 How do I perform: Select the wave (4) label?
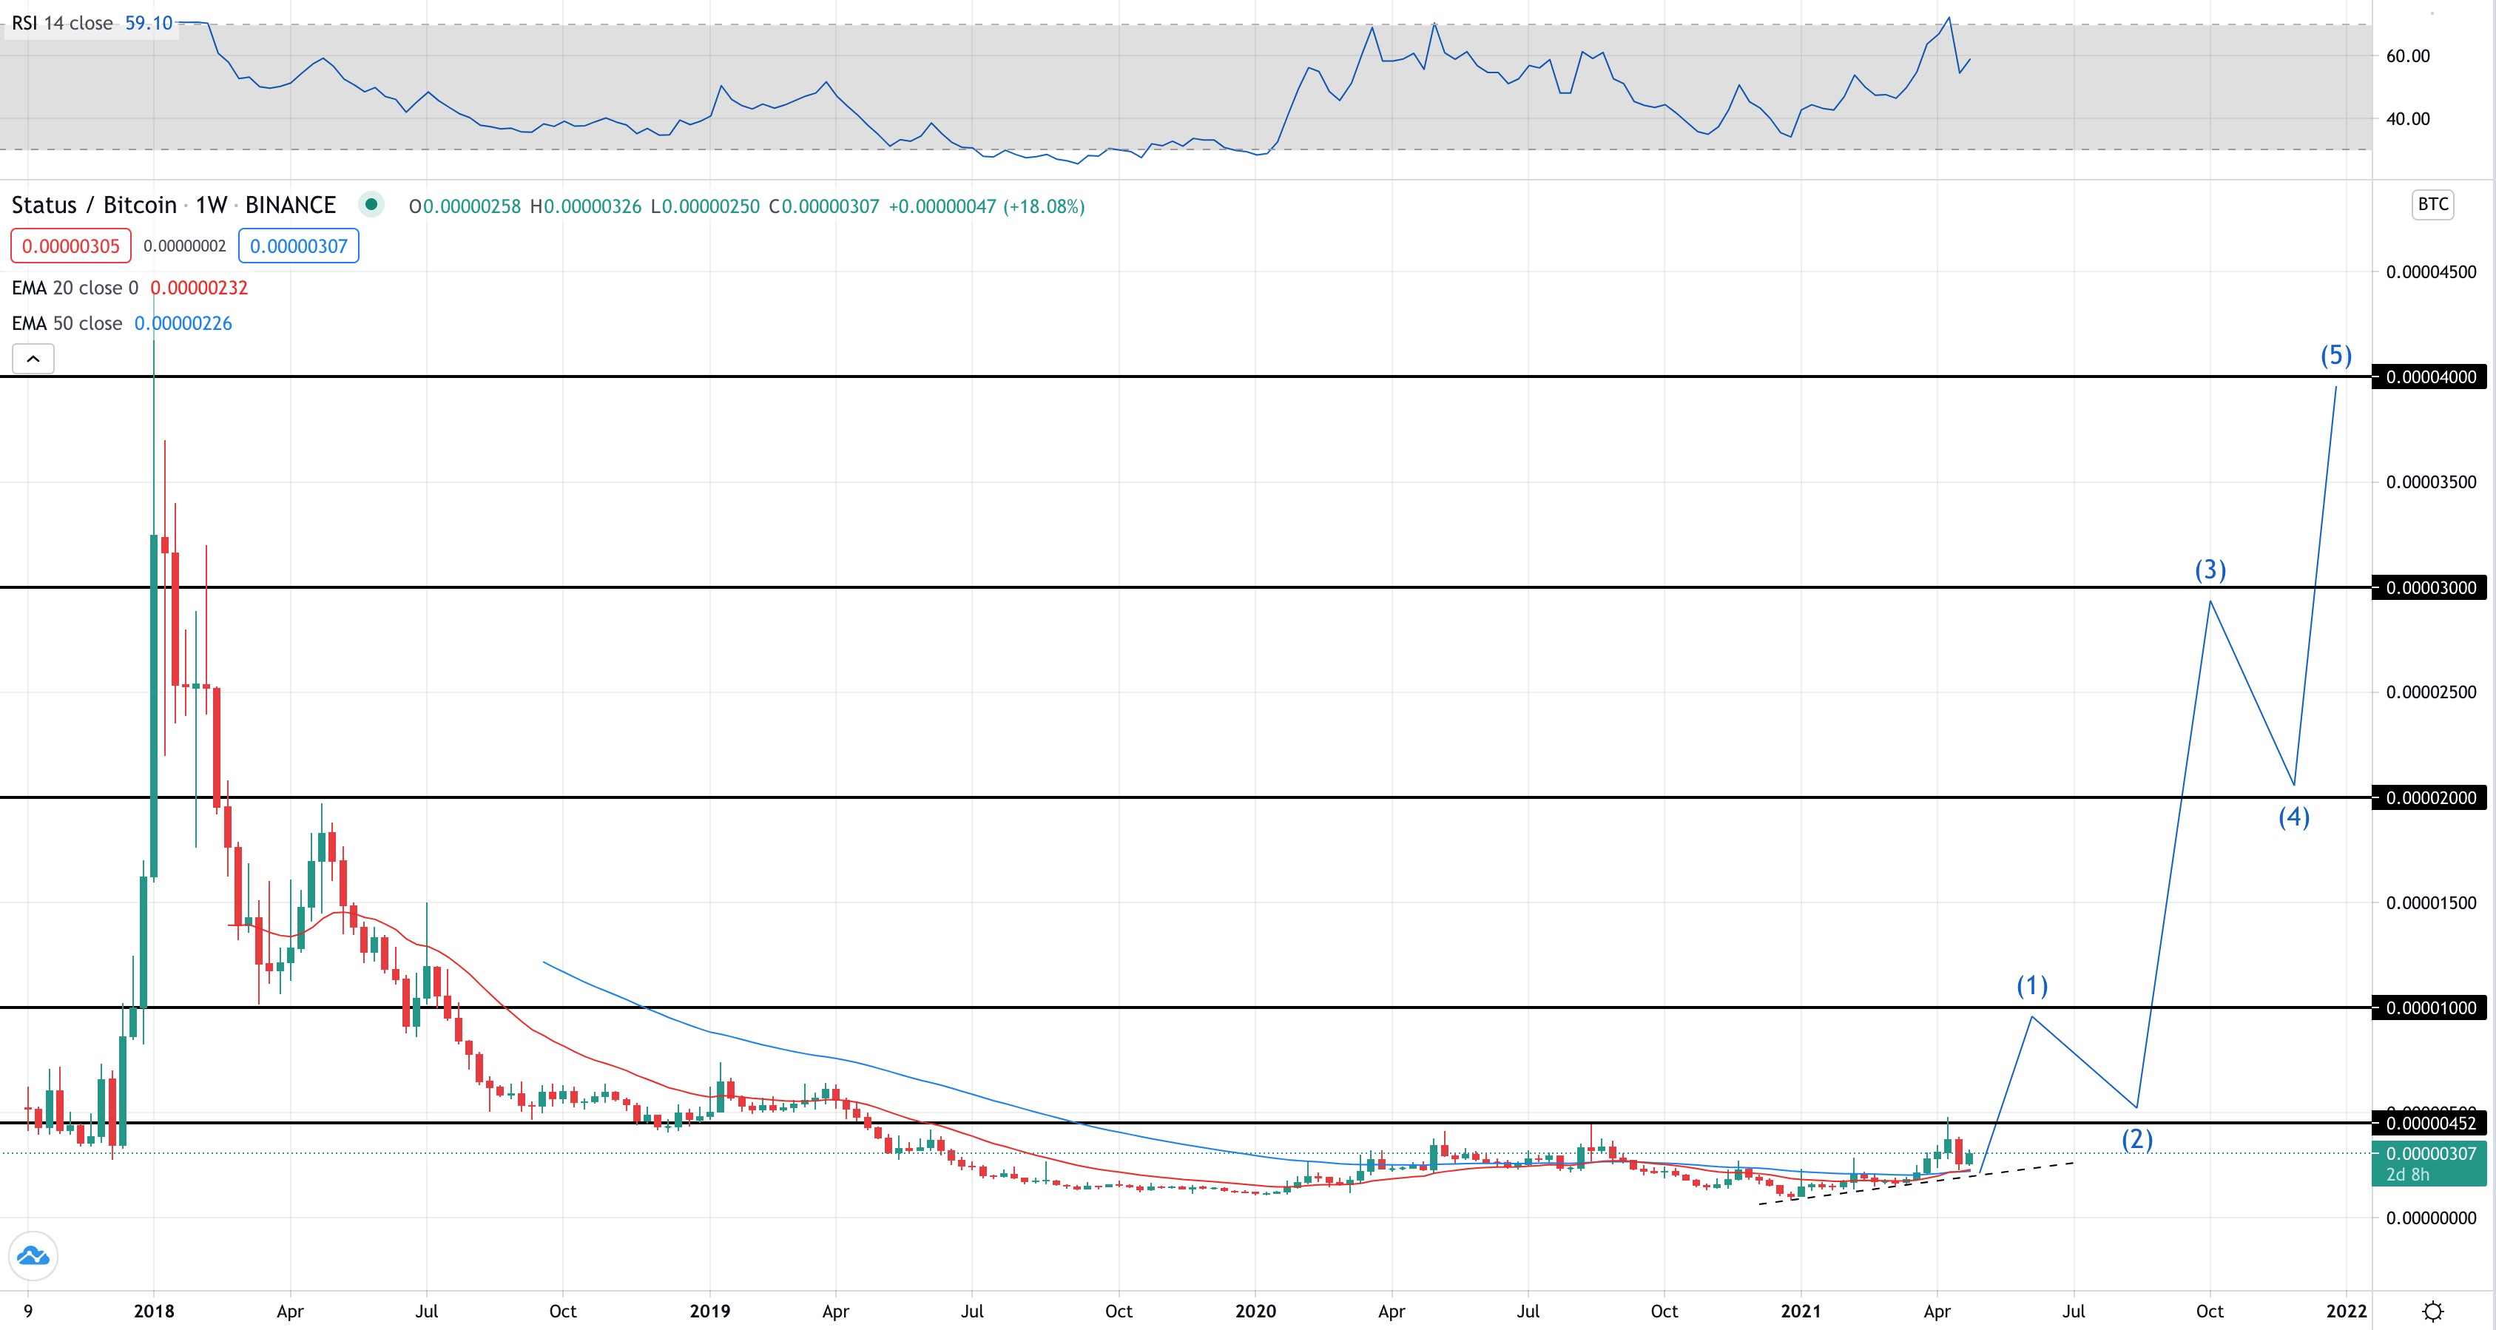(x=2293, y=817)
